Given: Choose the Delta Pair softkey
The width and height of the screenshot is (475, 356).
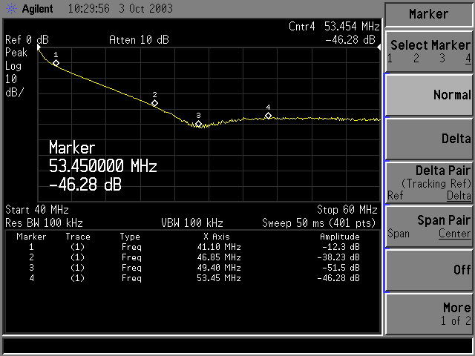Looking at the screenshot, I should [x=429, y=182].
